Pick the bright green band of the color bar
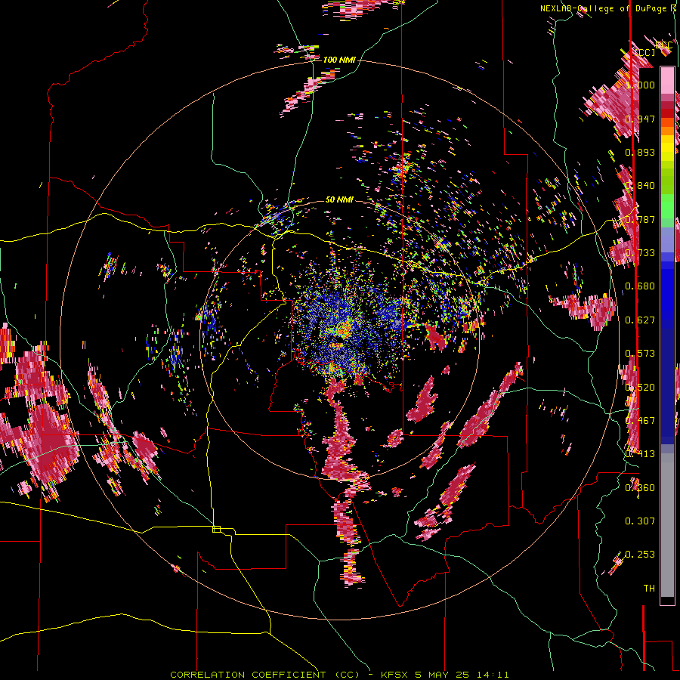This screenshot has width=680, height=680. 667,206
